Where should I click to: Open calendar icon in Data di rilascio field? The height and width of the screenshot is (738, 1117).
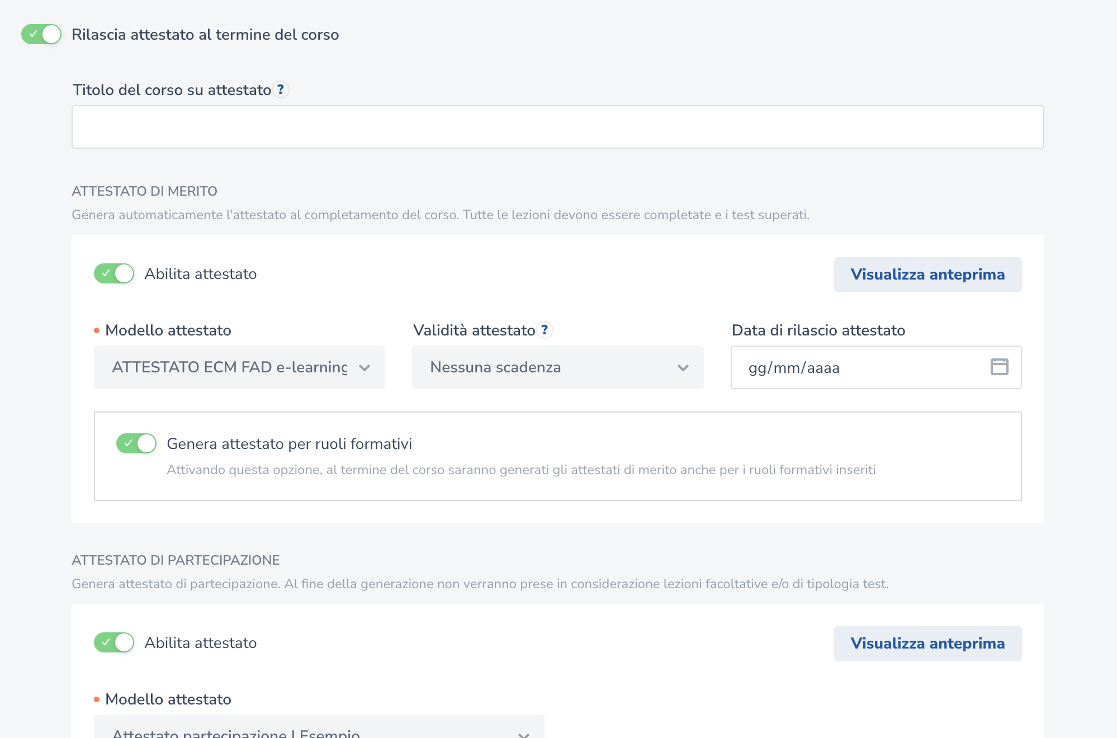click(999, 367)
